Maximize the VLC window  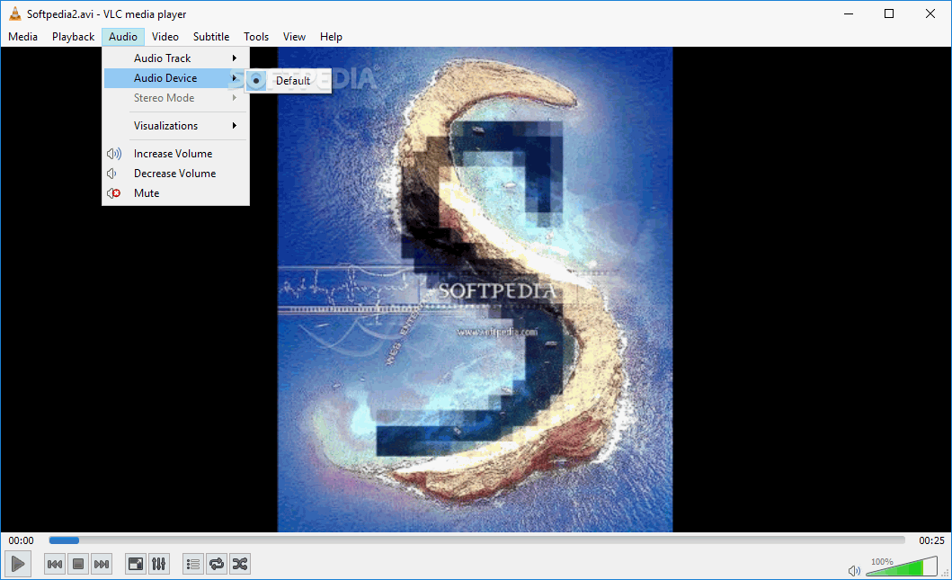pyautogui.click(x=889, y=13)
